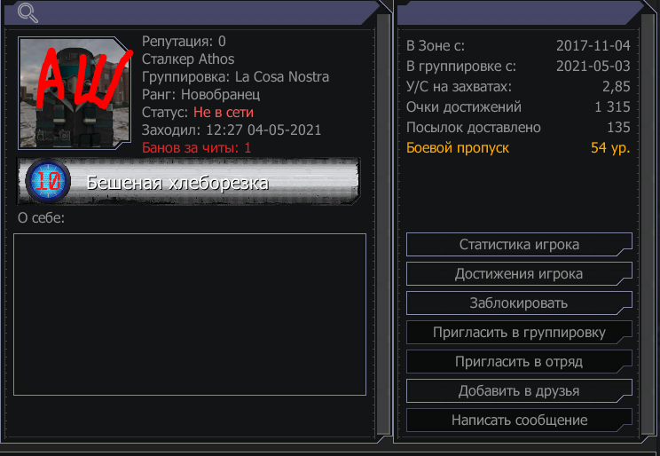Select the Заблокировать button

click(x=519, y=303)
